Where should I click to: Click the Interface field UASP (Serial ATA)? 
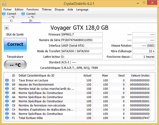click(x=82, y=45)
